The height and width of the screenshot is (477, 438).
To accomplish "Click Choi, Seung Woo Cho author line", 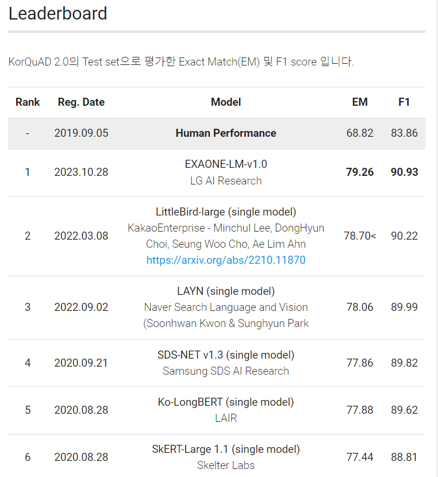I will pyautogui.click(x=226, y=244).
